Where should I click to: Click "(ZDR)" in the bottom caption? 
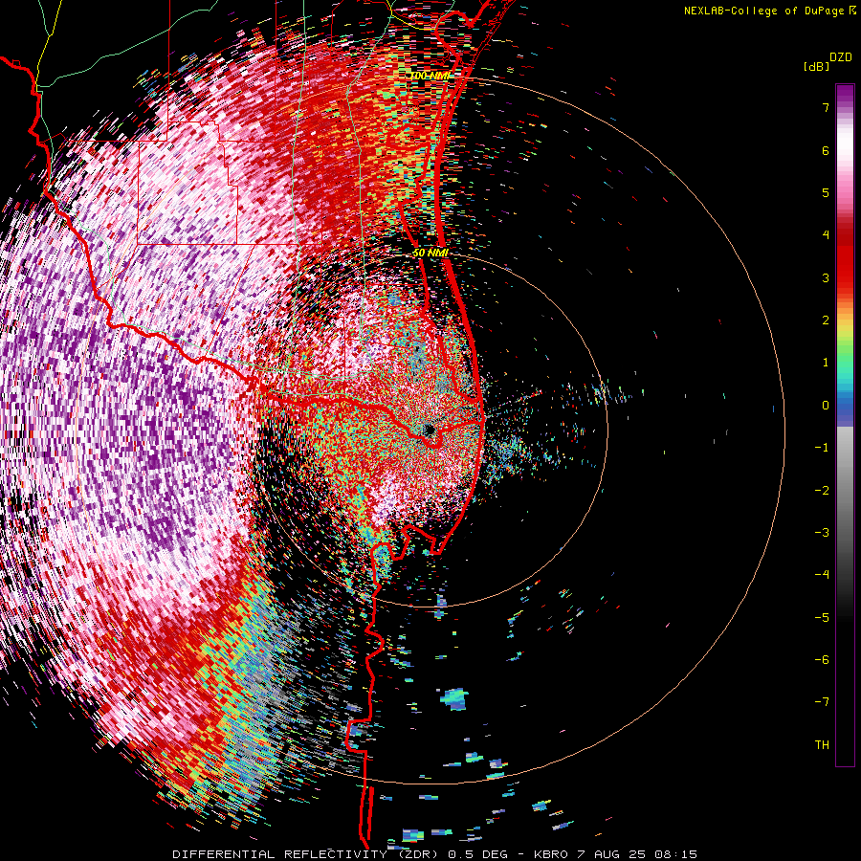[417, 854]
